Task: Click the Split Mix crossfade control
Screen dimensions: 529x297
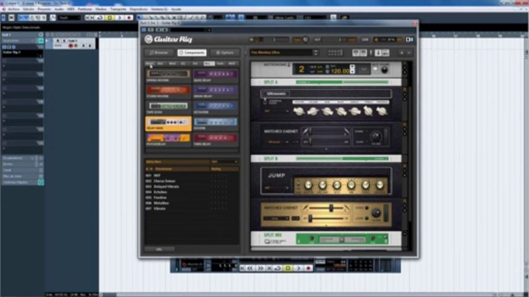Action: (x=342, y=239)
